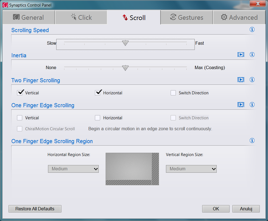Enable One Finger Edge Vertical scrolling
The width and height of the screenshot is (268, 221).
(x=20, y=118)
